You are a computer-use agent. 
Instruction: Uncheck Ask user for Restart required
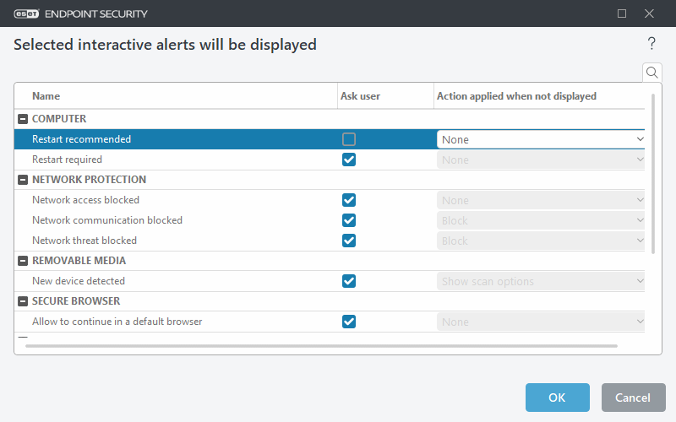pos(349,160)
